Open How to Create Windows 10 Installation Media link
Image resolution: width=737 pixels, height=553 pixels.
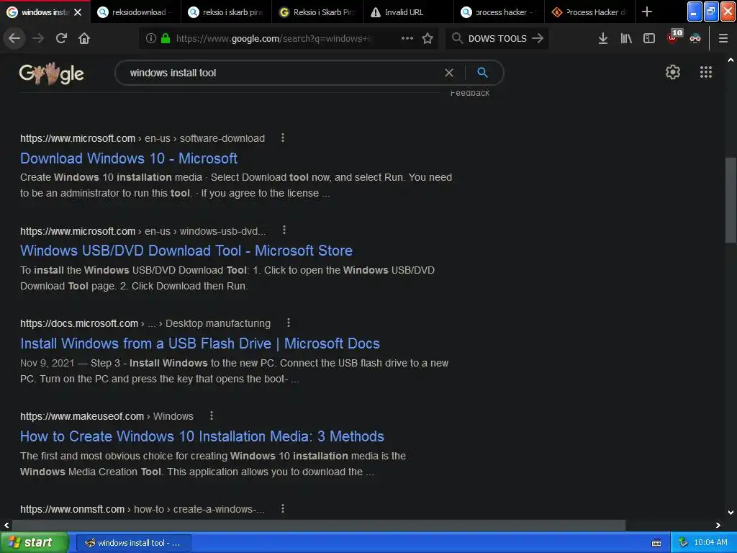[202, 436]
